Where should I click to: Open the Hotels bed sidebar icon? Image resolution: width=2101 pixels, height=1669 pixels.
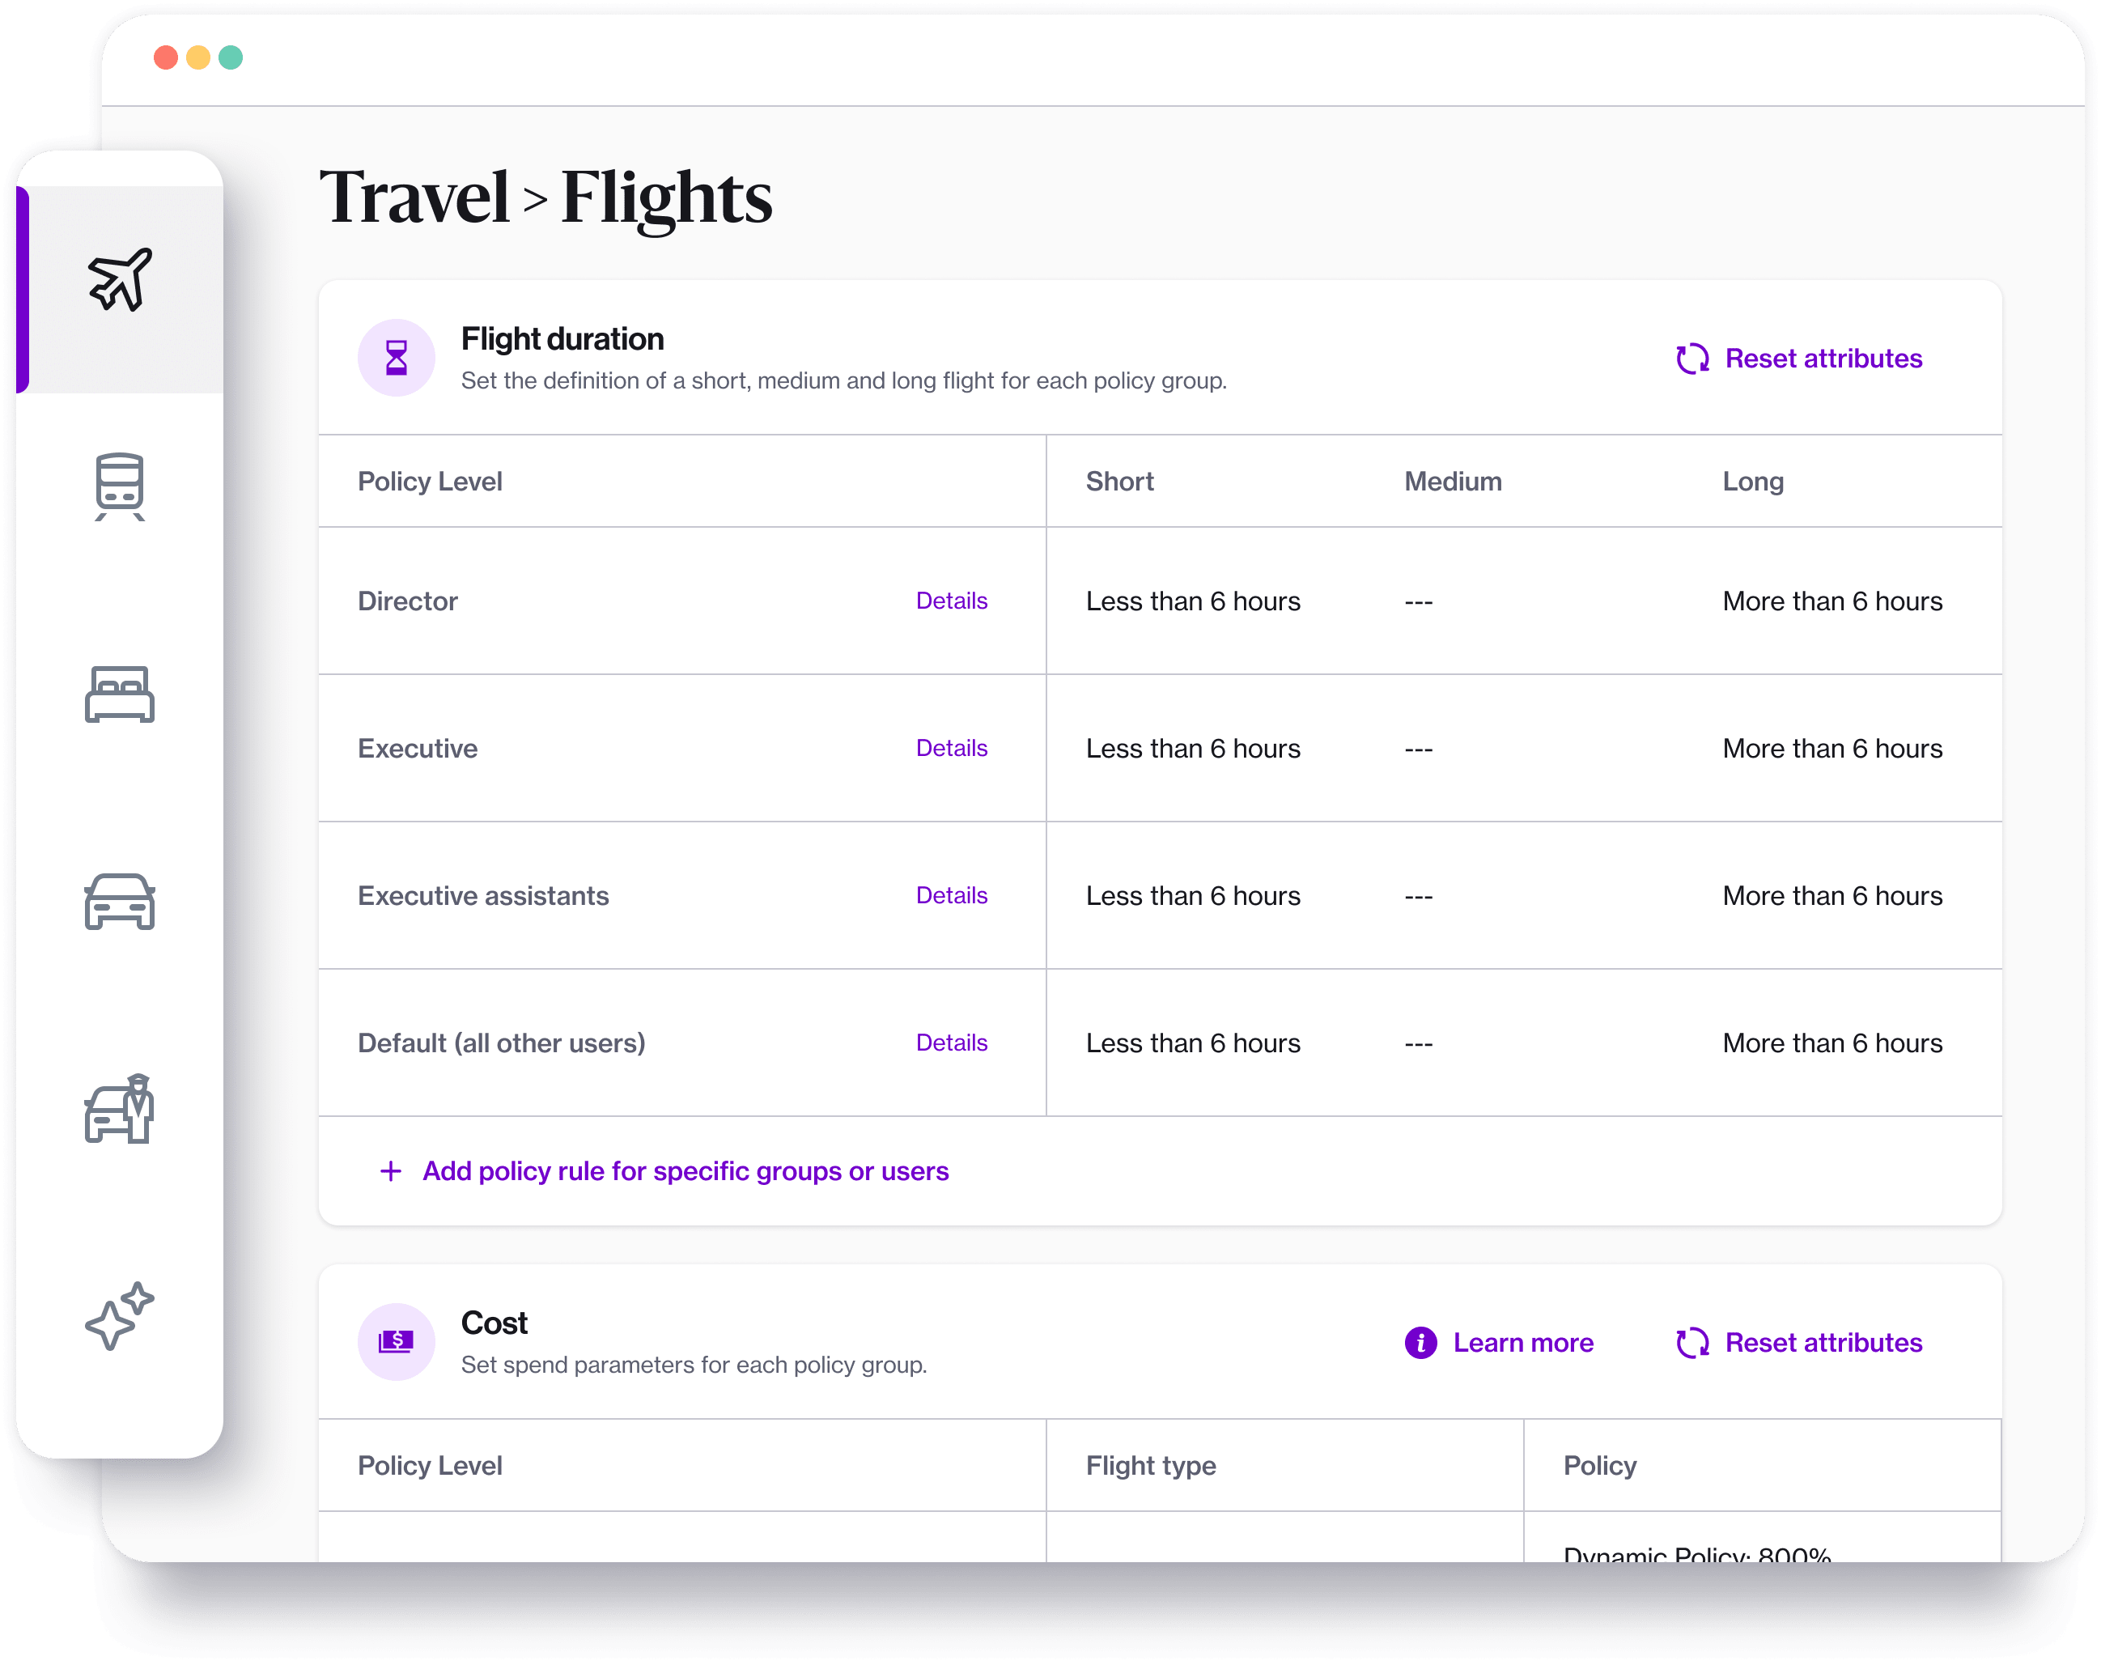[x=120, y=694]
